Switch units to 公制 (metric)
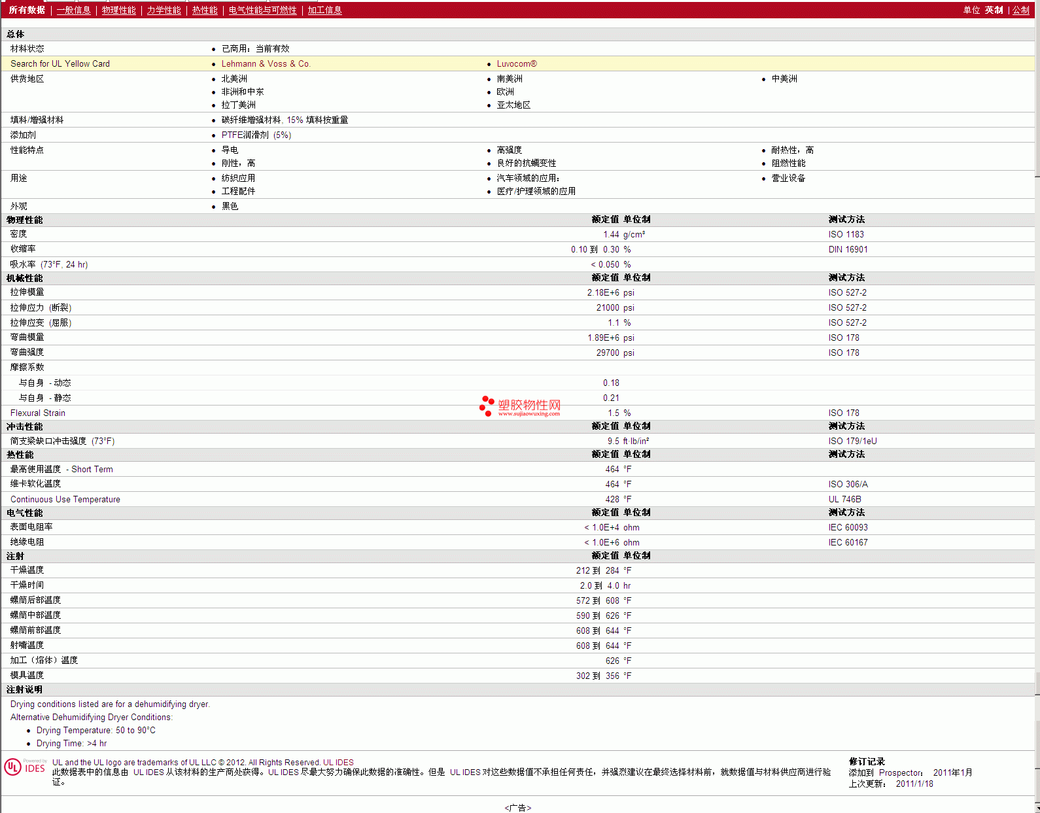 (x=1020, y=10)
